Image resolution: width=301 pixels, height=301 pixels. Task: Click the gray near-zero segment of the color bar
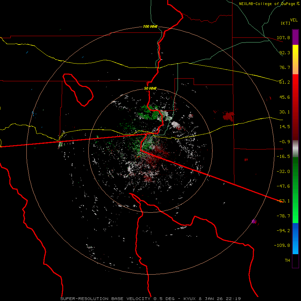point(295,149)
